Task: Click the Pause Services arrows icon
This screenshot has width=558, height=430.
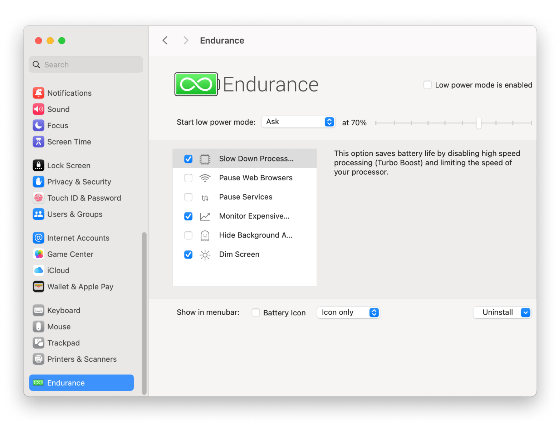Action: click(x=205, y=197)
